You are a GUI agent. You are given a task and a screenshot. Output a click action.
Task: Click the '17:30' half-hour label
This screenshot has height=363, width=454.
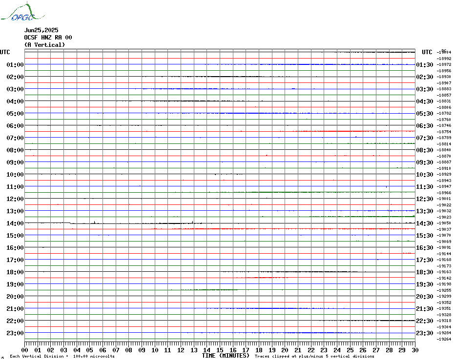425,260
